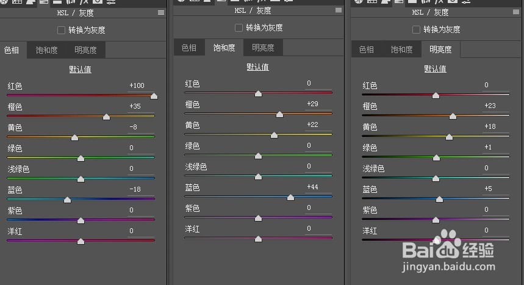
Task: Select the Presets sliders icon in right panel
Action: pos(466,1)
